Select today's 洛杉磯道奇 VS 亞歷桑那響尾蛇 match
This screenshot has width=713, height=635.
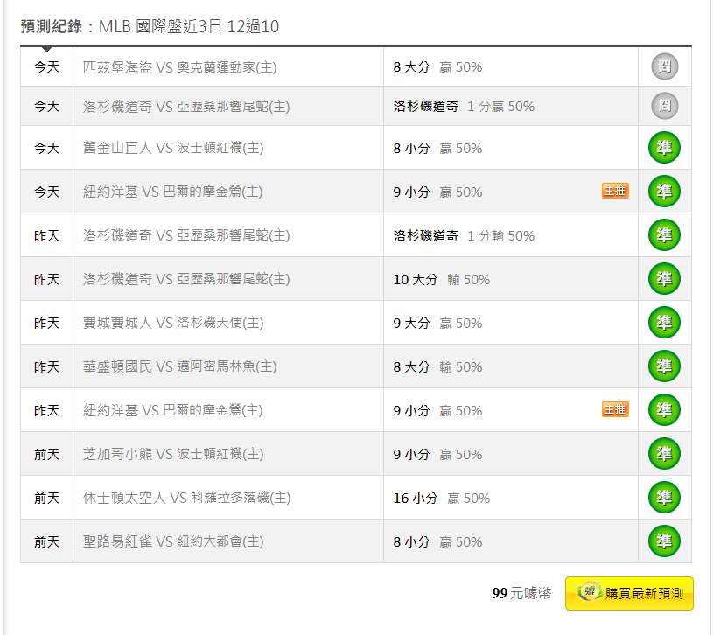[x=186, y=107]
